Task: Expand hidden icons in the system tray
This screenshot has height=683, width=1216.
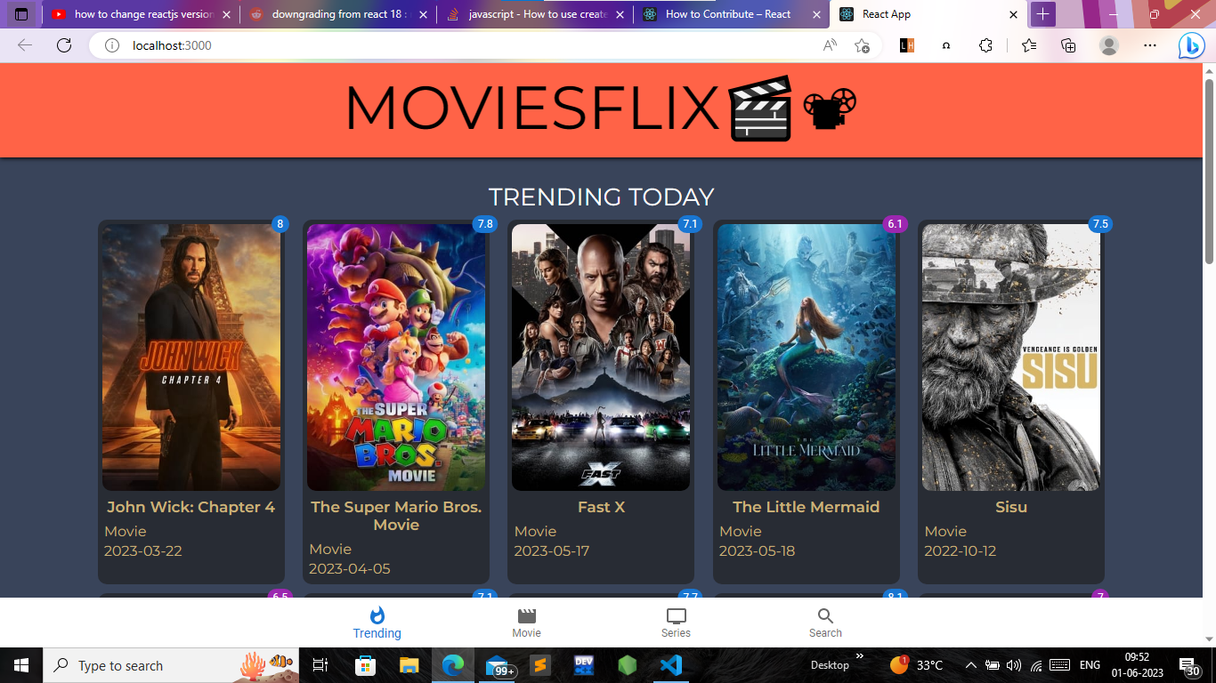Action: click(970, 664)
